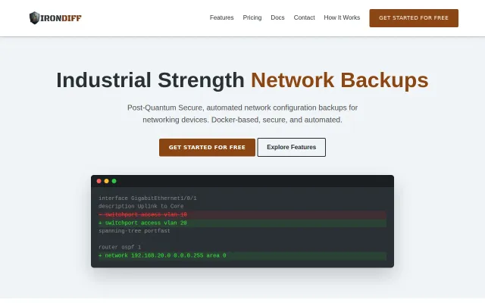Open the Docs navigation link
Screen dimensions: 485x303
(x=277, y=17)
